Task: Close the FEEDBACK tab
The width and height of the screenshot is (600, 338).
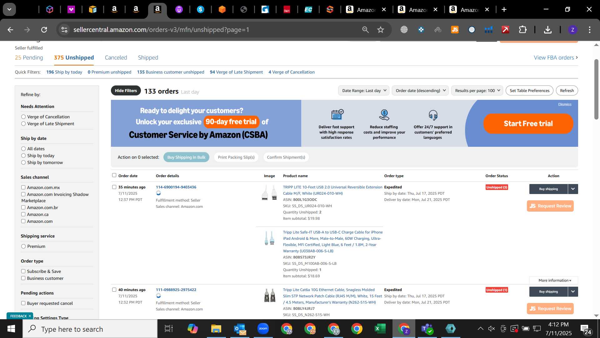Action: click(x=30, y=316)
